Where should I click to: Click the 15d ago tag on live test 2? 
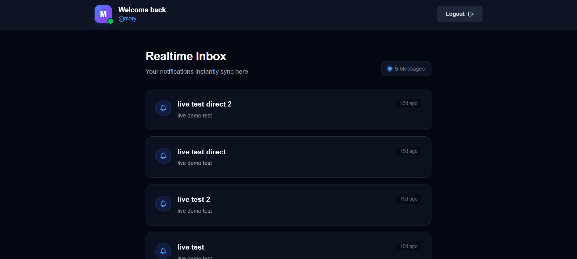(409, 199)
